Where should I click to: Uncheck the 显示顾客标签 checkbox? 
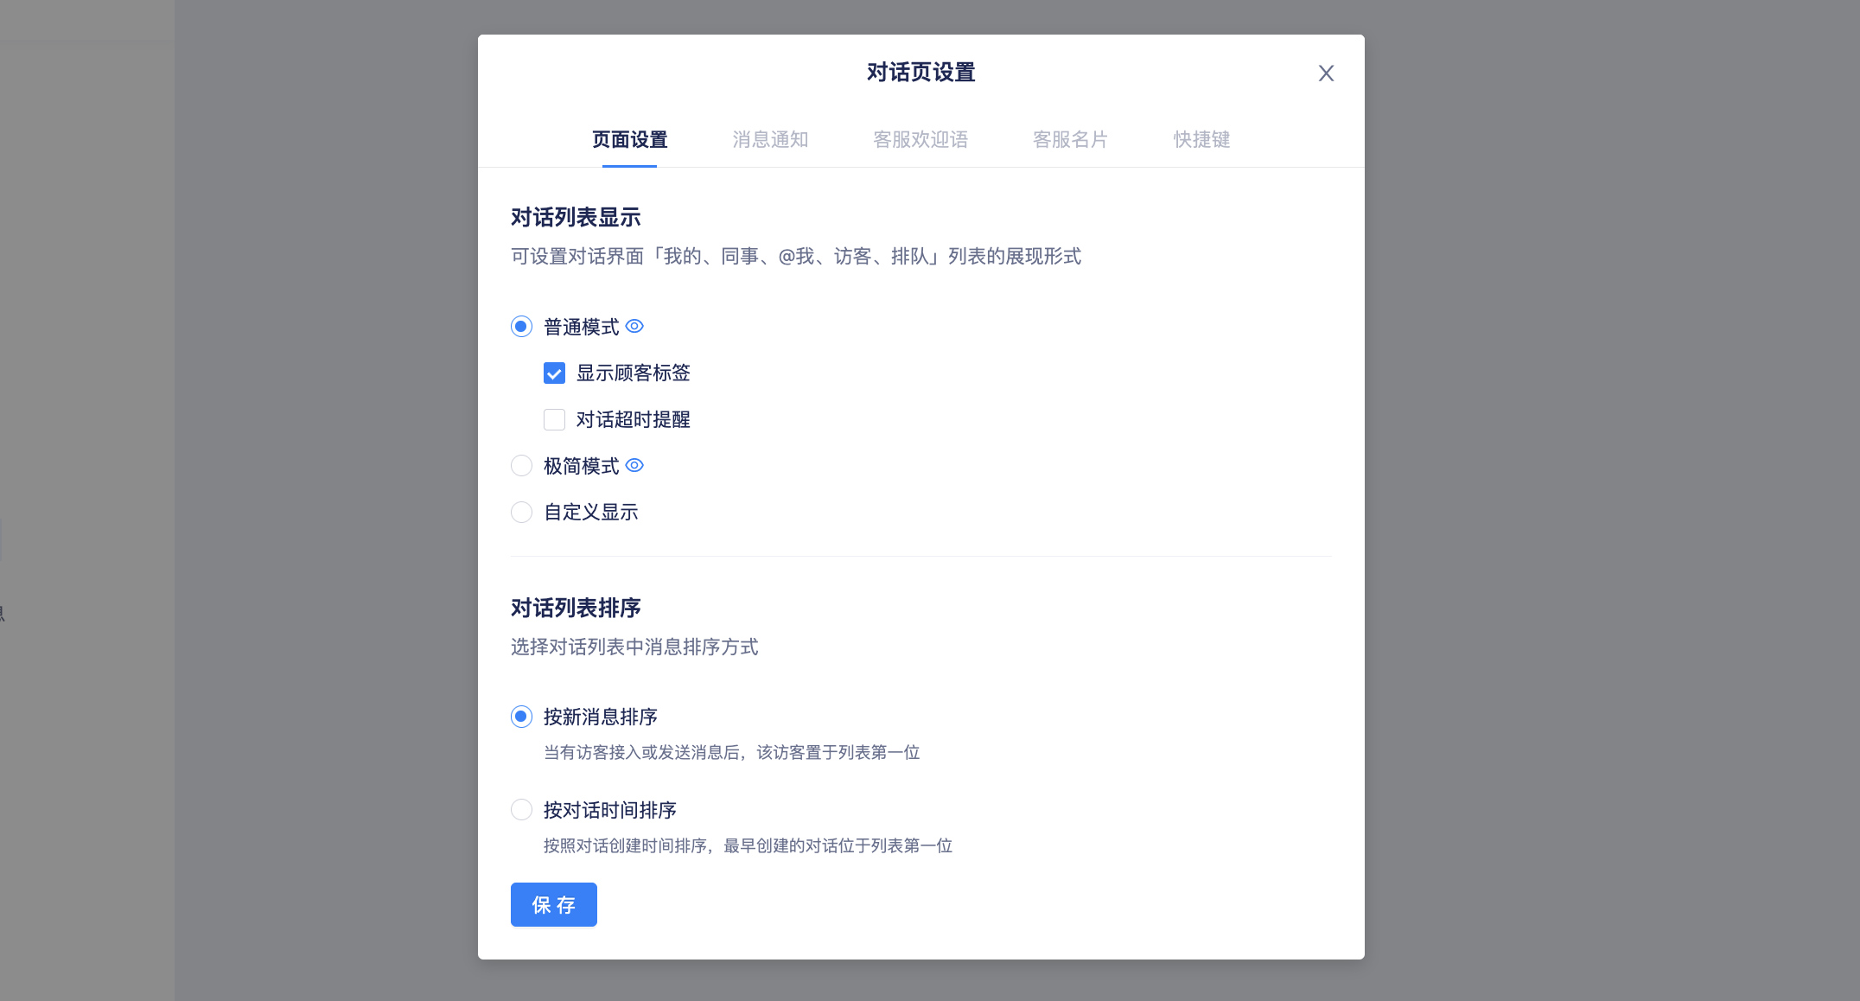point(554,373)
